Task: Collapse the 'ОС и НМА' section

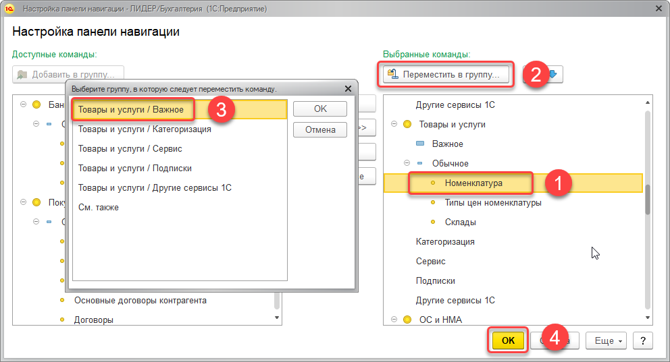Action: pyautogui.click(x=394, y=320)
